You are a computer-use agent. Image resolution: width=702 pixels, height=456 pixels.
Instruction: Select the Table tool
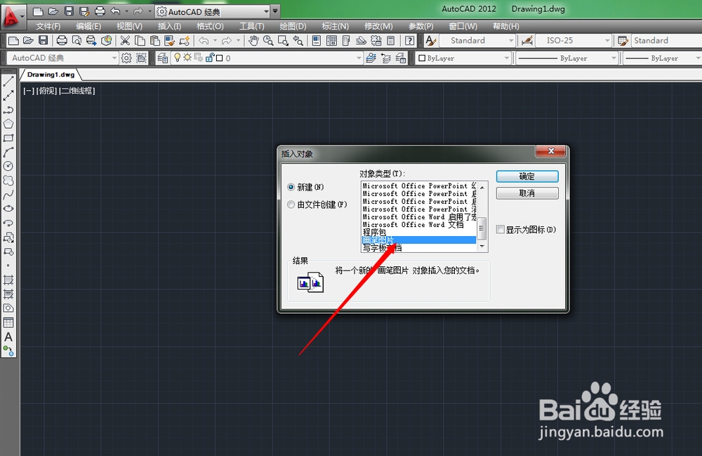(x=8, y=323)
